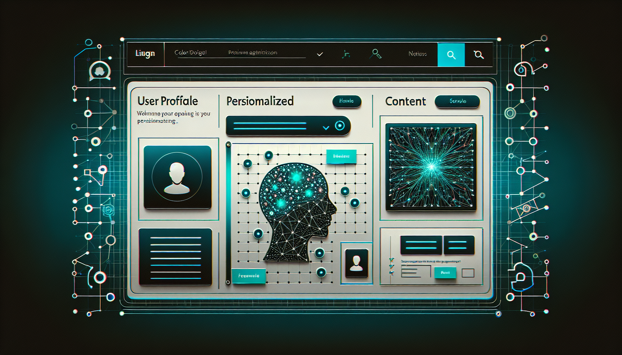Open the Liugn menu in top bar

145,54
